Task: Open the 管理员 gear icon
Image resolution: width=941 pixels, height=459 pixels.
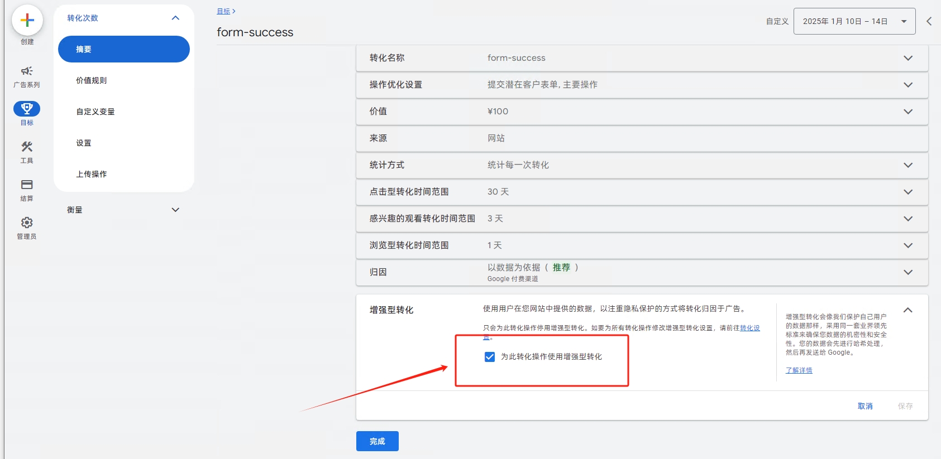Action: pyautogui.click(x=27, y=223)
